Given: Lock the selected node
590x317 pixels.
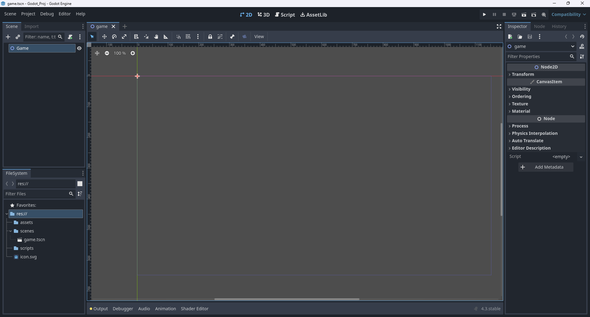Looking at the screenshot, I should coord(210,37).
